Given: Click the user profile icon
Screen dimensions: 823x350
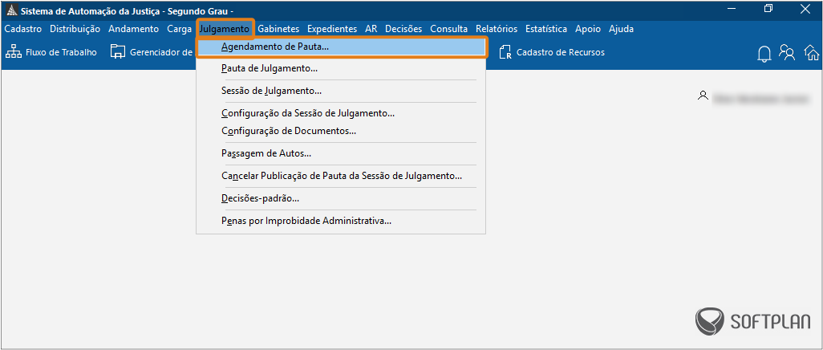Looking at the screenshot, I should coord(703,96).
